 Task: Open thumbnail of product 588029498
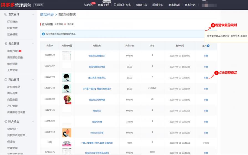pos(67,78)
